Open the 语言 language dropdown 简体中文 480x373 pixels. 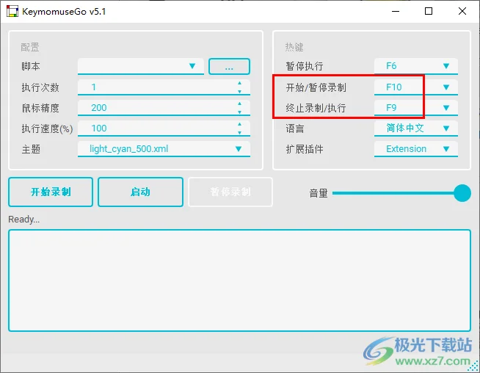(415, 128)
